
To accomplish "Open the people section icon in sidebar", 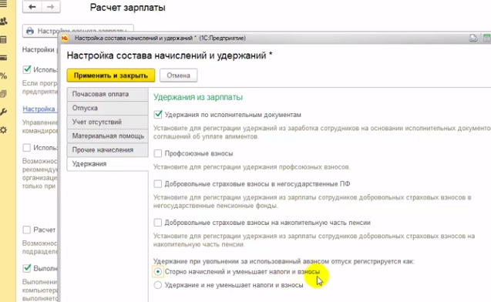I will (x=4, y=22).
